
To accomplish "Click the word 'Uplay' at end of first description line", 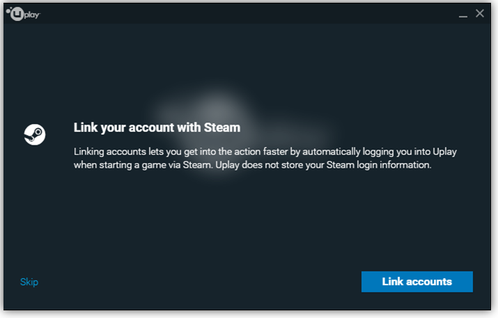I will 444,152.
